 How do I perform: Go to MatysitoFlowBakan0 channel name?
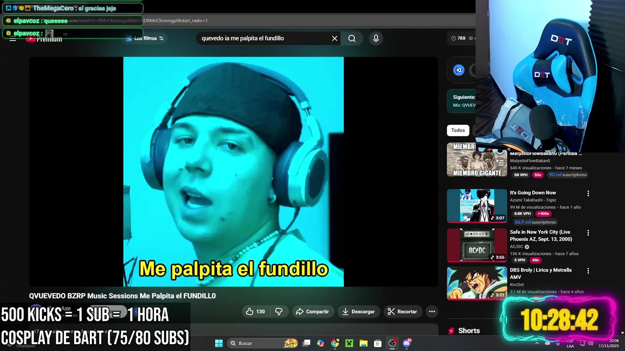click(x=530, y=161)
